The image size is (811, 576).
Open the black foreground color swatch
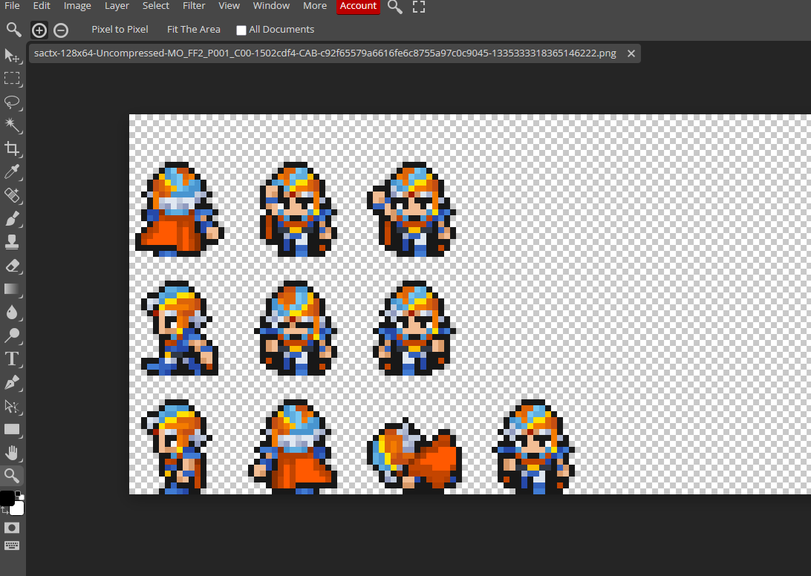[x=7, y=499]
